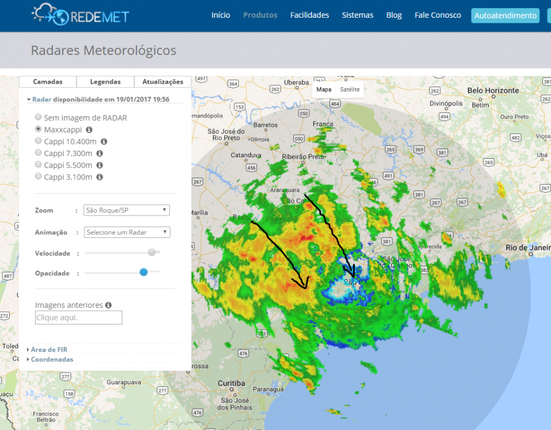The height and width of the screenshot is (430, 551).
Task: Click the Imagens anteriores date field
Action: click(x=79, y=318)
